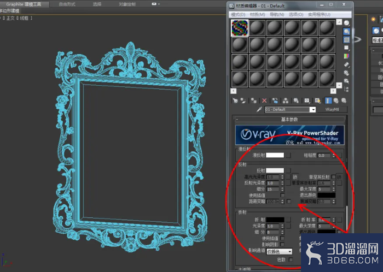
Task: Click the Make Material Copy icon
Action: [x=275, y=100]
